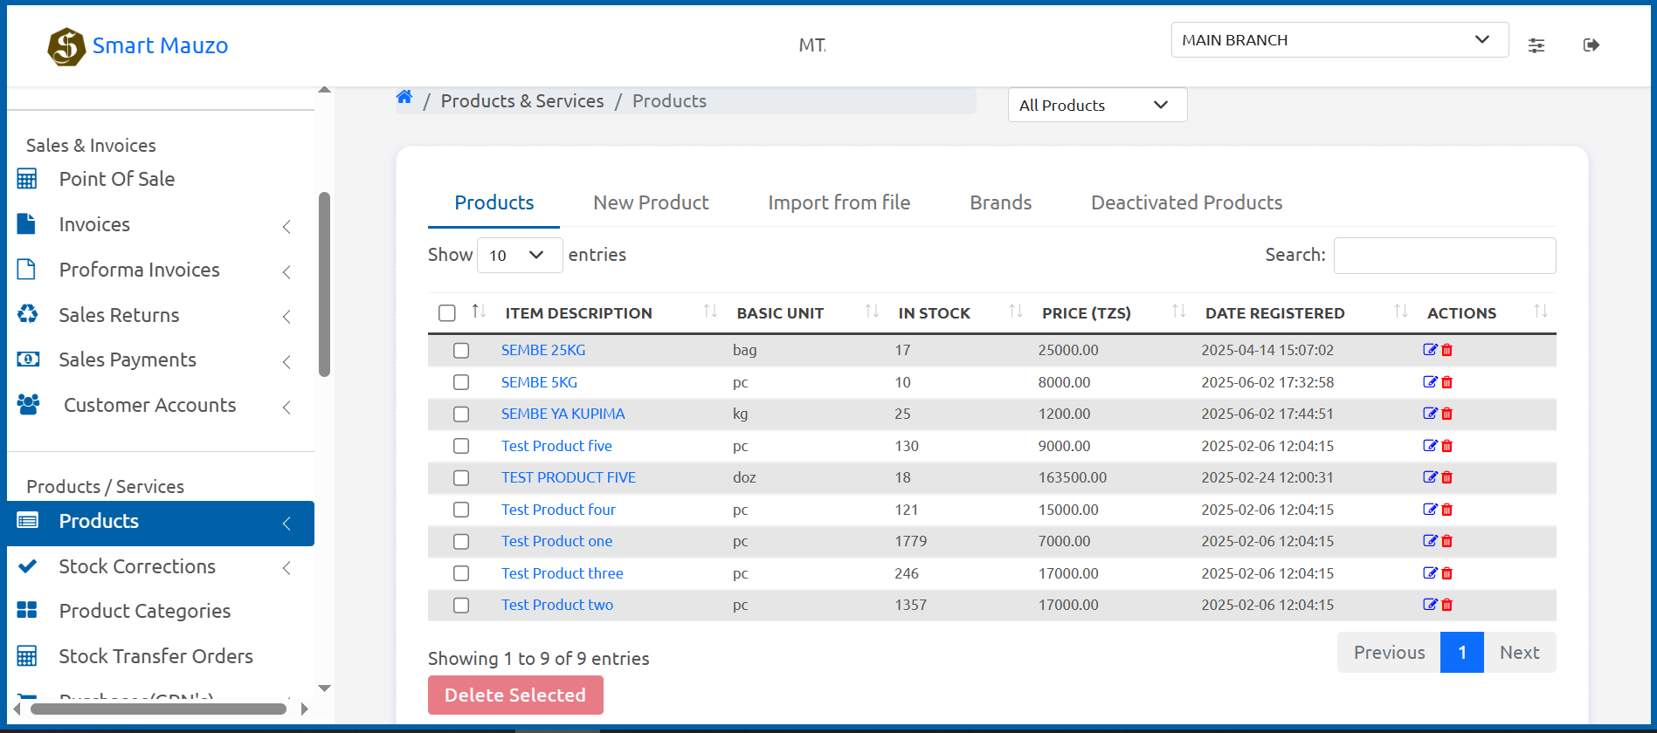Switch to the Brands tab
This screenshot has height=733, width=1657.
(1000, 202)
